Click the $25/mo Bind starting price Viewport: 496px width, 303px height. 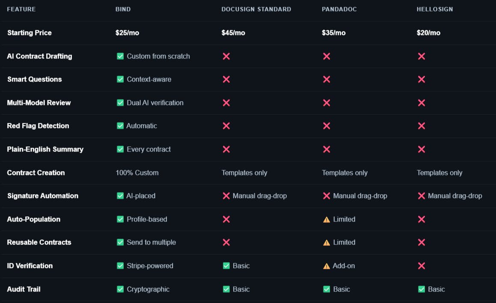127,33
